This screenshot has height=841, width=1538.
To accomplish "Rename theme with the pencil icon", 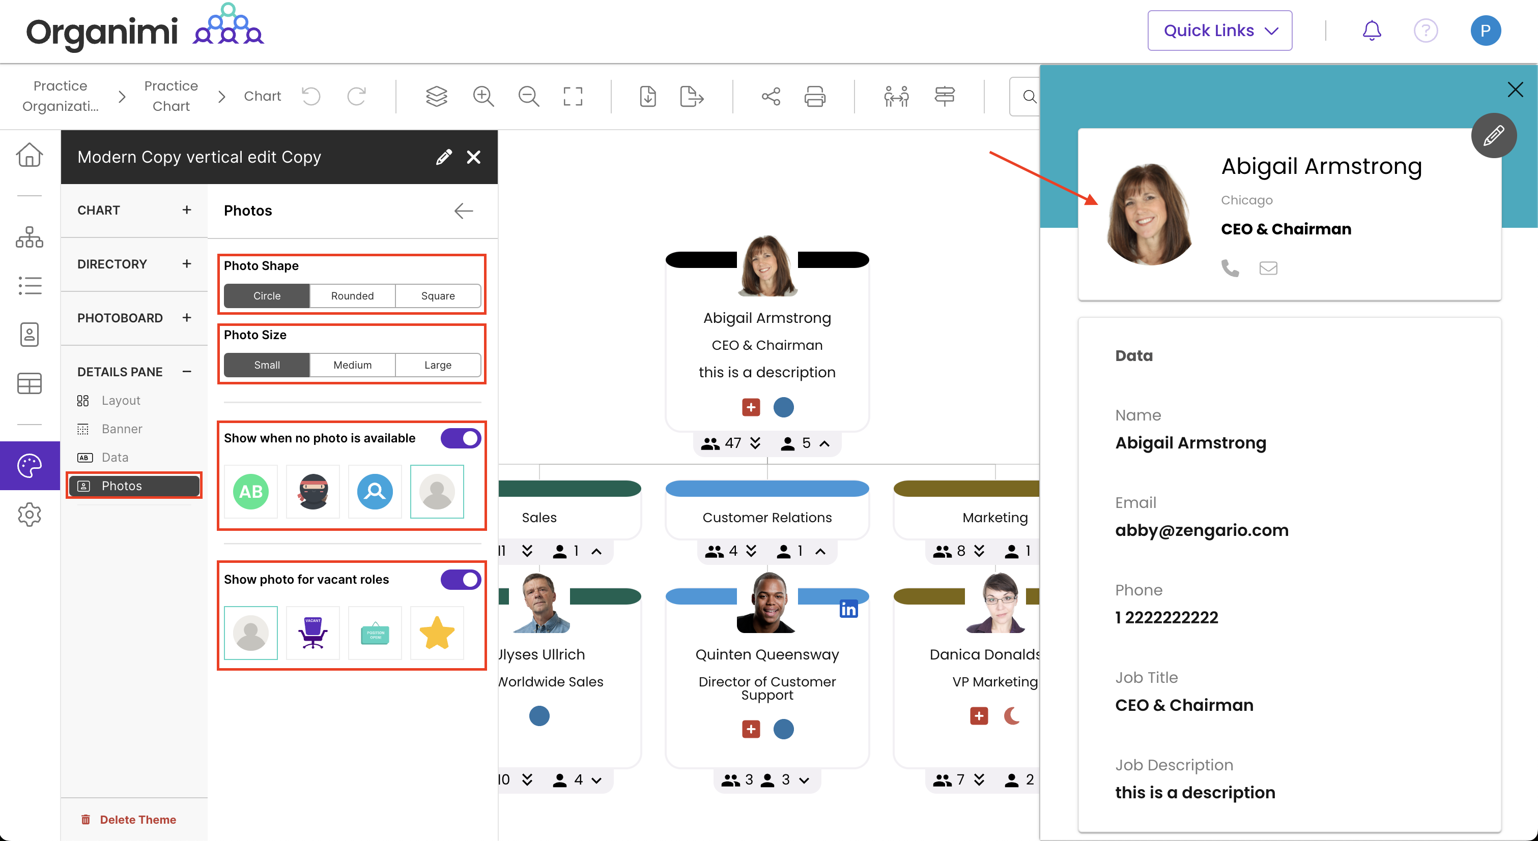I will (x=444, y=157).
